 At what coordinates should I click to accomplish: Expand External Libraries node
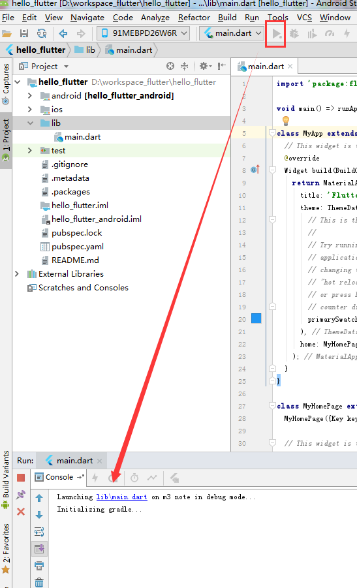17,274
